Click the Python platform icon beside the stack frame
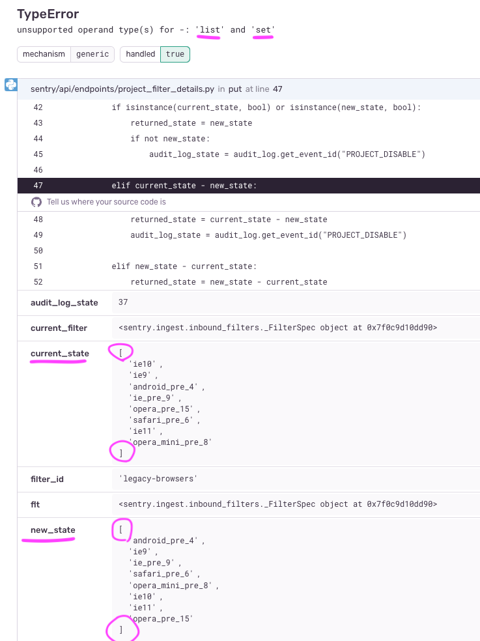Screen dimensions: 480x641 click(10, 85)
